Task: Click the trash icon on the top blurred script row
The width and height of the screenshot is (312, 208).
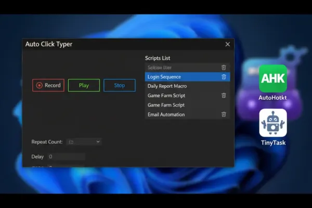Action: point(224,68)
